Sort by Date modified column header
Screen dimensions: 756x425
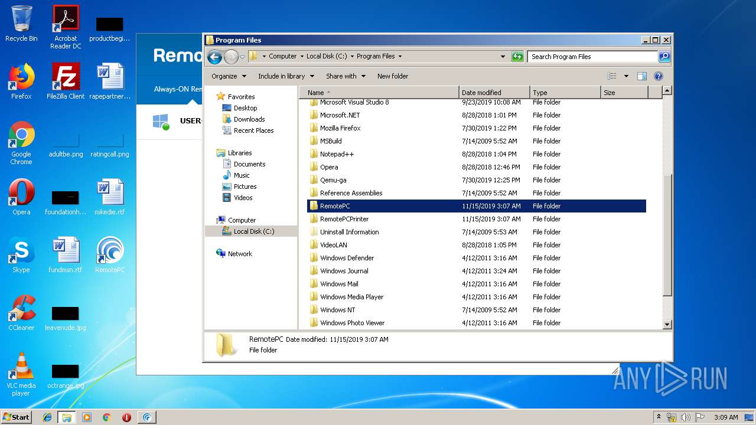click(x=494, y=93)
